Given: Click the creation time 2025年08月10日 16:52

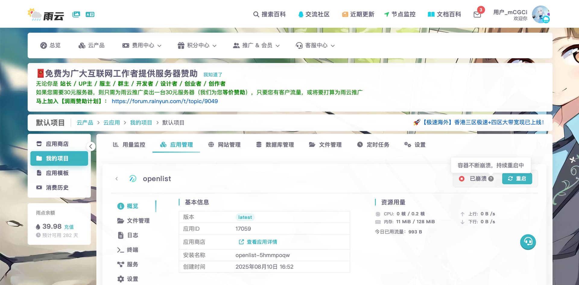Looking at the screenshot, I should pos(264,267).
